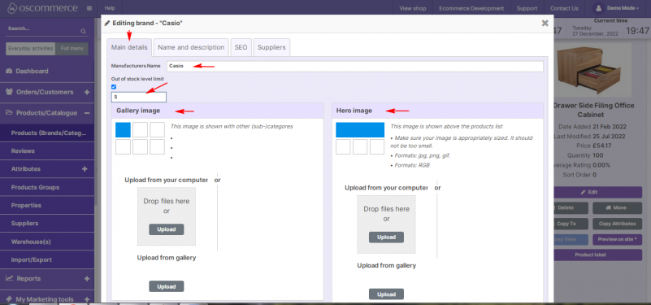Click the sidebar search magnifier icon

[83, 31]
